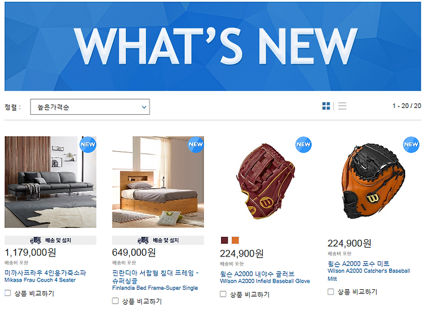
Task: Check compare box for Wilson Infield Glove
Action: 223,294
